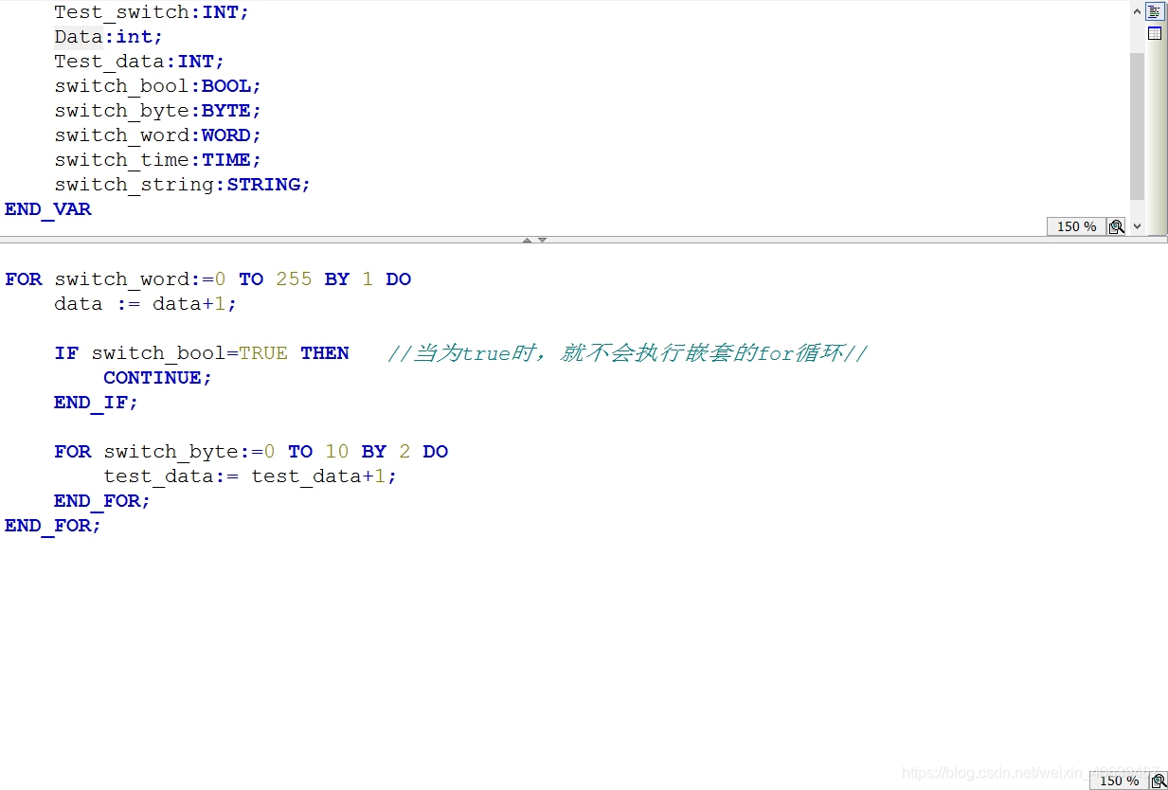This screenshot has width=1168, height=790.
Task: Click the switch_word:WORD; declaration
Action: pos(157,135)
